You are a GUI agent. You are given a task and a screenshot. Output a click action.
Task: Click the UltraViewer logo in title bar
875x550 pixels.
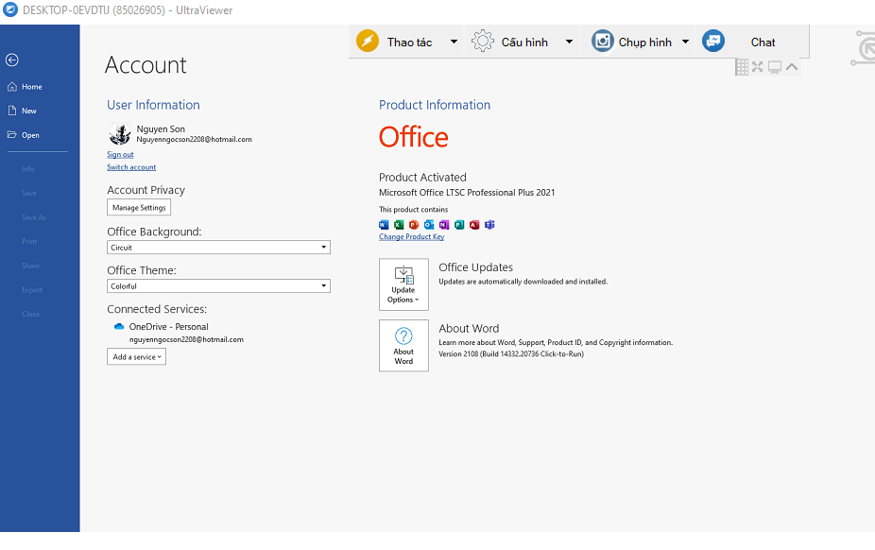[10, 9]
